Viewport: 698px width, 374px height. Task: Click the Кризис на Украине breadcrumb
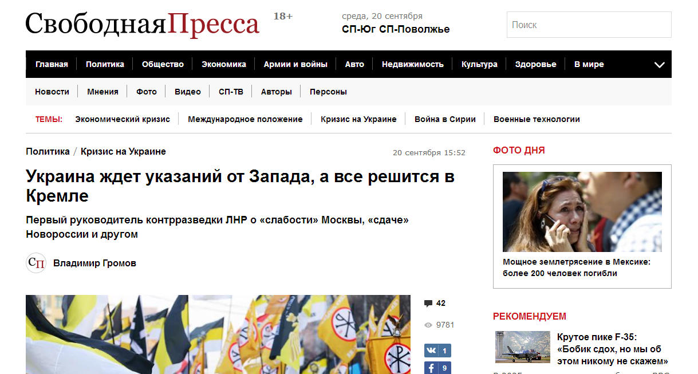[123, 151]
